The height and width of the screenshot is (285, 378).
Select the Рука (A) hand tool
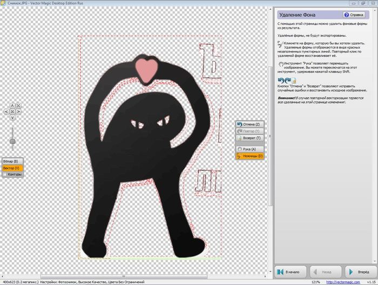pos(249,149)
